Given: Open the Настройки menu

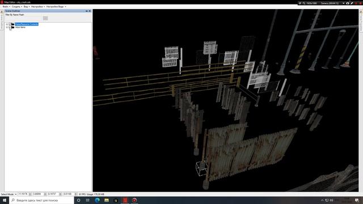Looking at the screenshot, I should pos(38,7).
